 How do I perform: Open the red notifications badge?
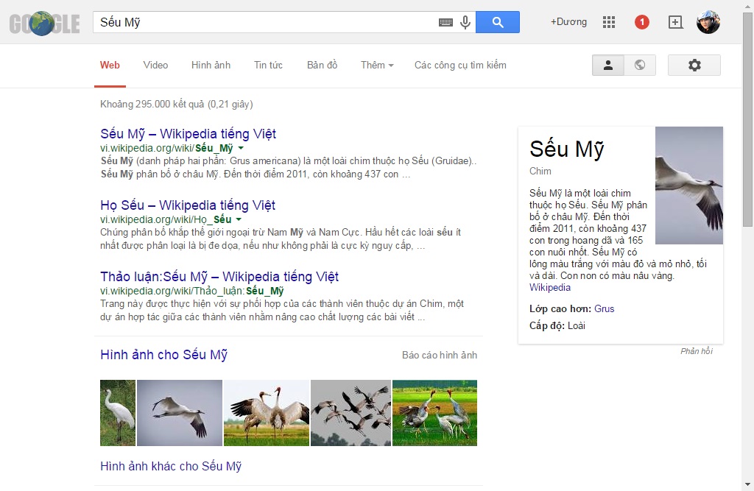point(641,22)
